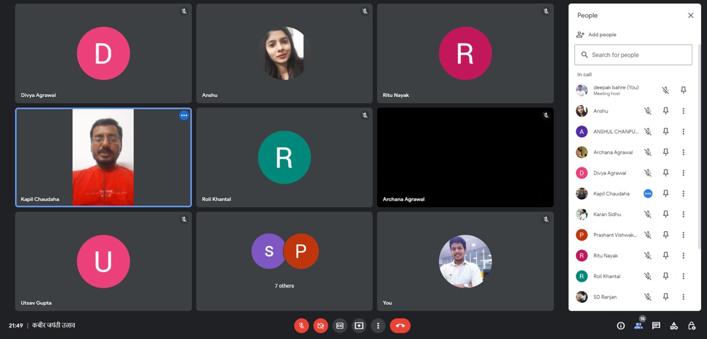Screen dimensions: 707x339
Task: Focus the Search for people field
Action: coord(633,55)
